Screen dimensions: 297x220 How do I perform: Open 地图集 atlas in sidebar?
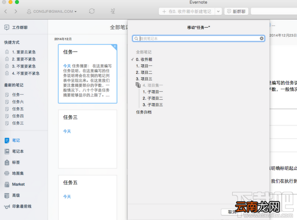coord(14,173)
